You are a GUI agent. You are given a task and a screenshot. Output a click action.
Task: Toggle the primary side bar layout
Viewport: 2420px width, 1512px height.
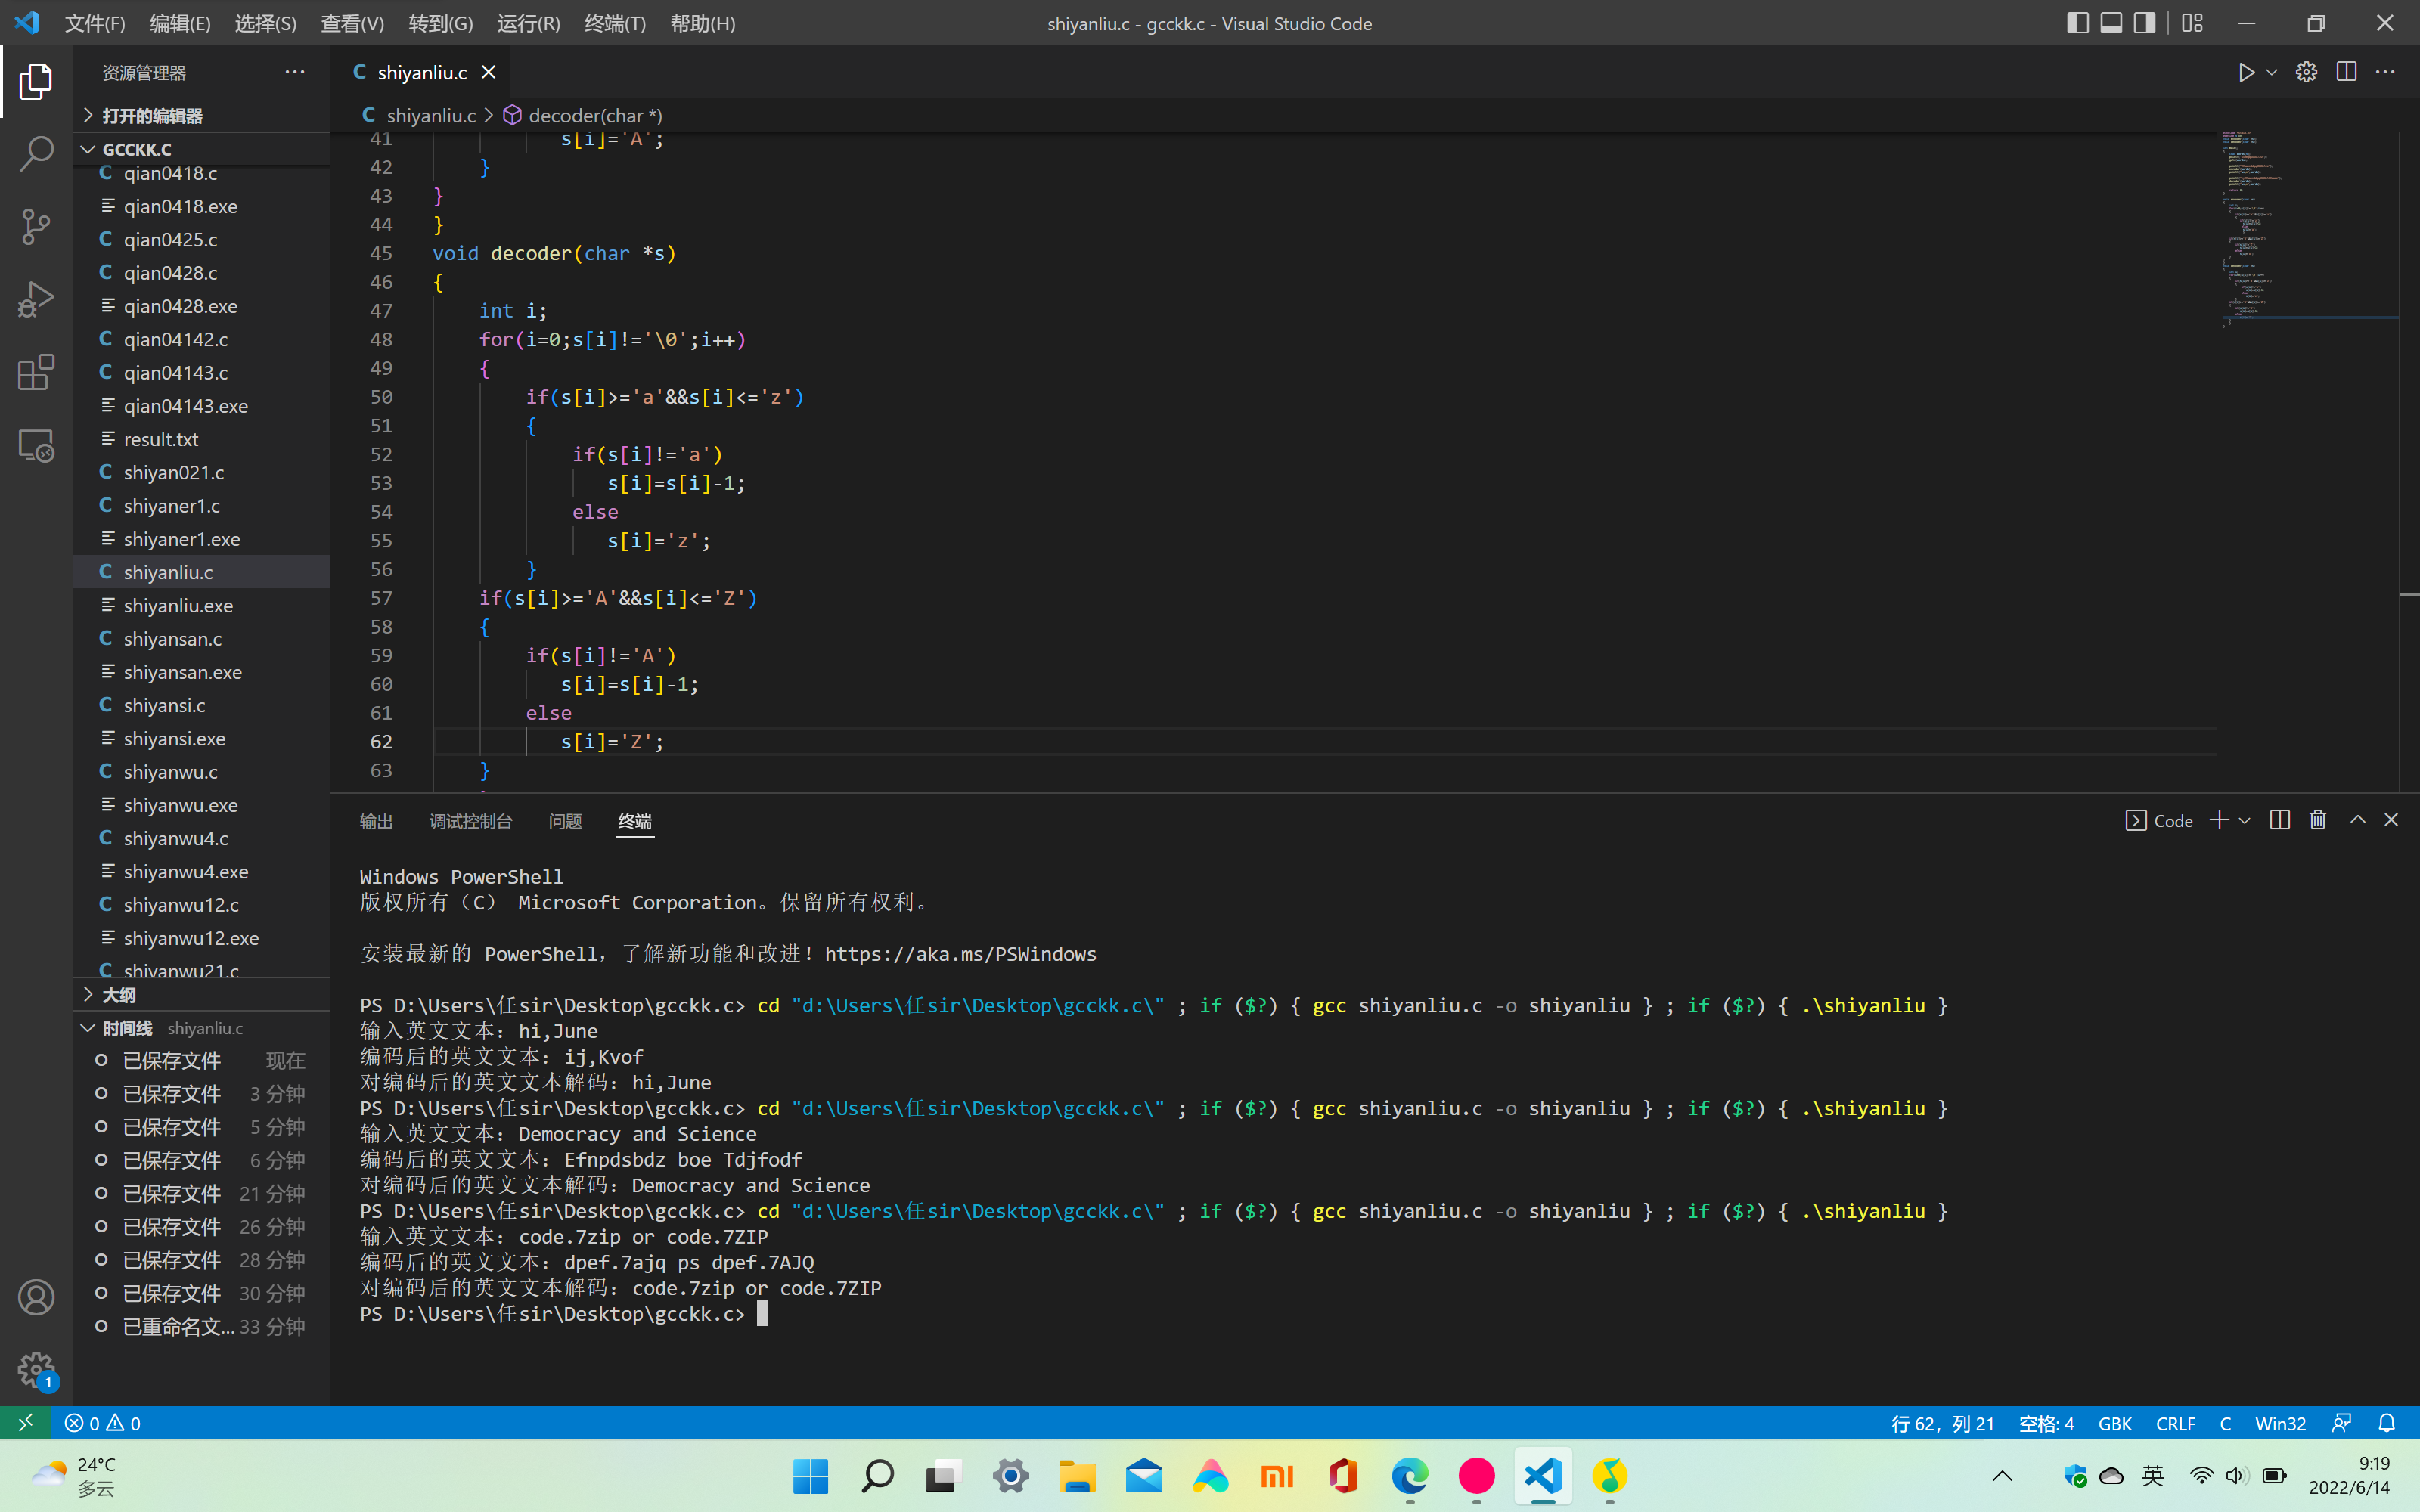2077,23
